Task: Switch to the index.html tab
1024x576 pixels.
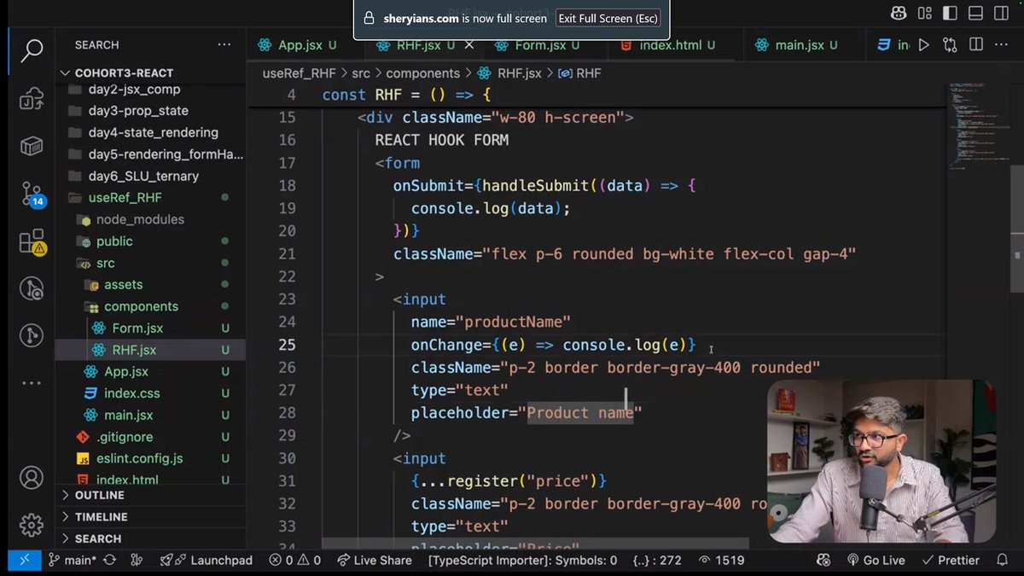Action: point(670,45)
